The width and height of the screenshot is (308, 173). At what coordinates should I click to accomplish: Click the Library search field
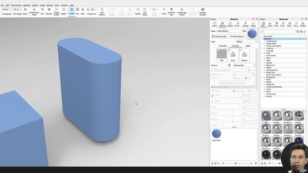[278, 32]
